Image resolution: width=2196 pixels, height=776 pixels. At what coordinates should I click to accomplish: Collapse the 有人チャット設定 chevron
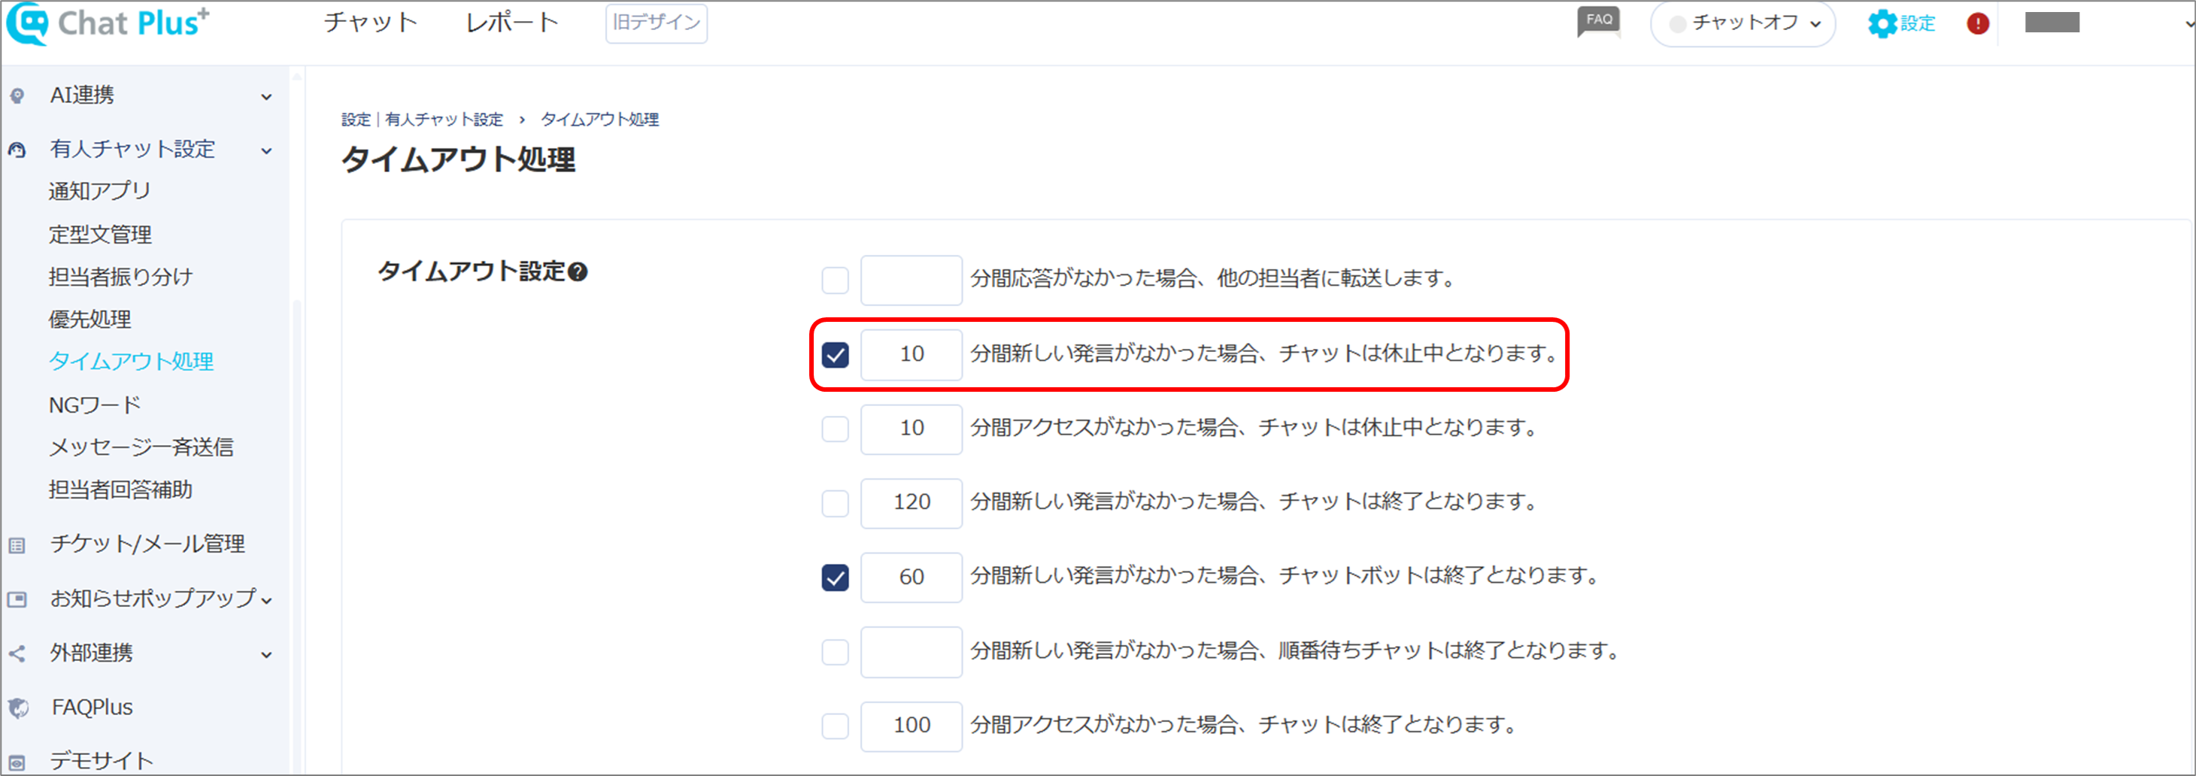pos(267,151)
